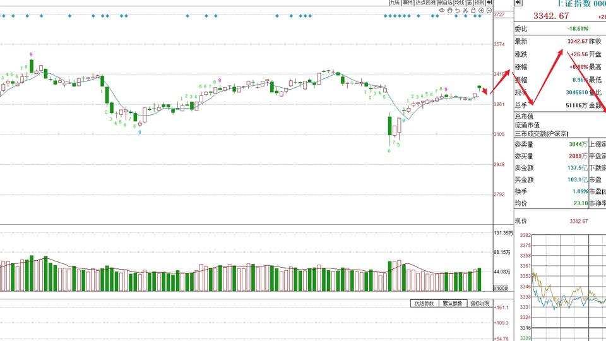Select the 预测 forecast button
606x341 pixels.
tap(479, 3)
